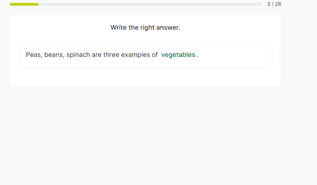317x185 pixels.
Task: Click the word 'beans' in the sentence
Action: click(54, 55)
